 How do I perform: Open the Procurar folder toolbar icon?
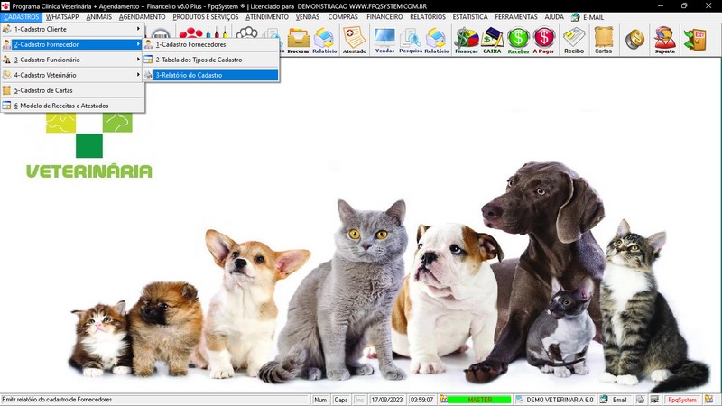299,41
